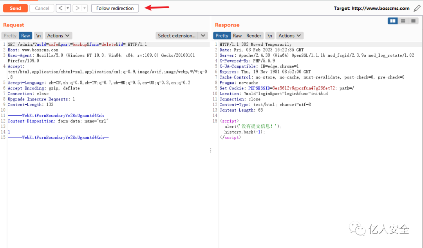Select the Response Pretty tab
The width and height of the screenshot is (423, 248).
pos(222,36)
